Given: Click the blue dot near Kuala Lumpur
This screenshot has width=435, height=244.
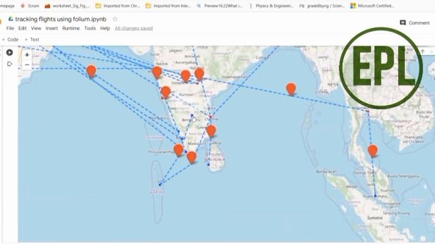Looking at the screenshot, I should coord(375,196).
